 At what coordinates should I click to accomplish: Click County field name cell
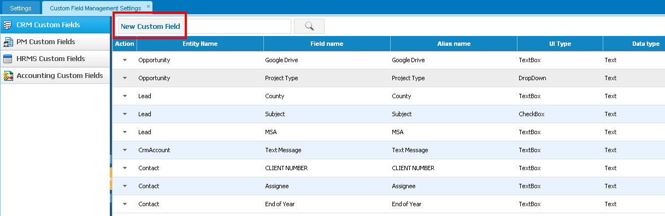click(x=327, y=96)
